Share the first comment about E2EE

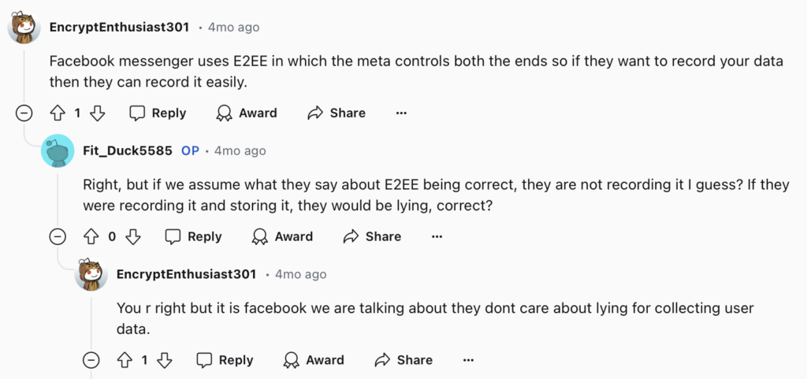point(337,113)
